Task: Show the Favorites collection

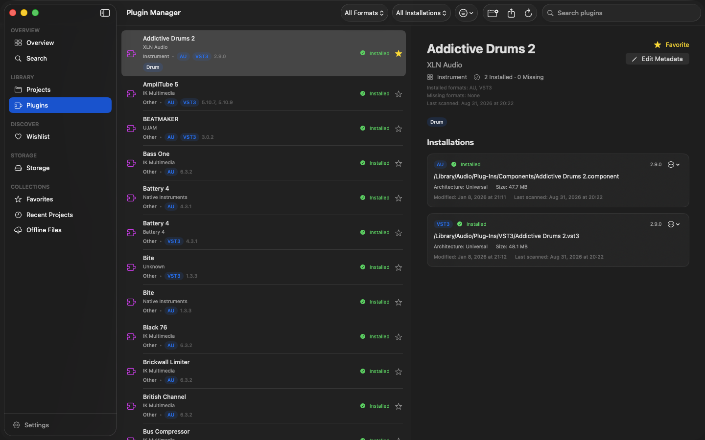Action: tap(60, 199)
